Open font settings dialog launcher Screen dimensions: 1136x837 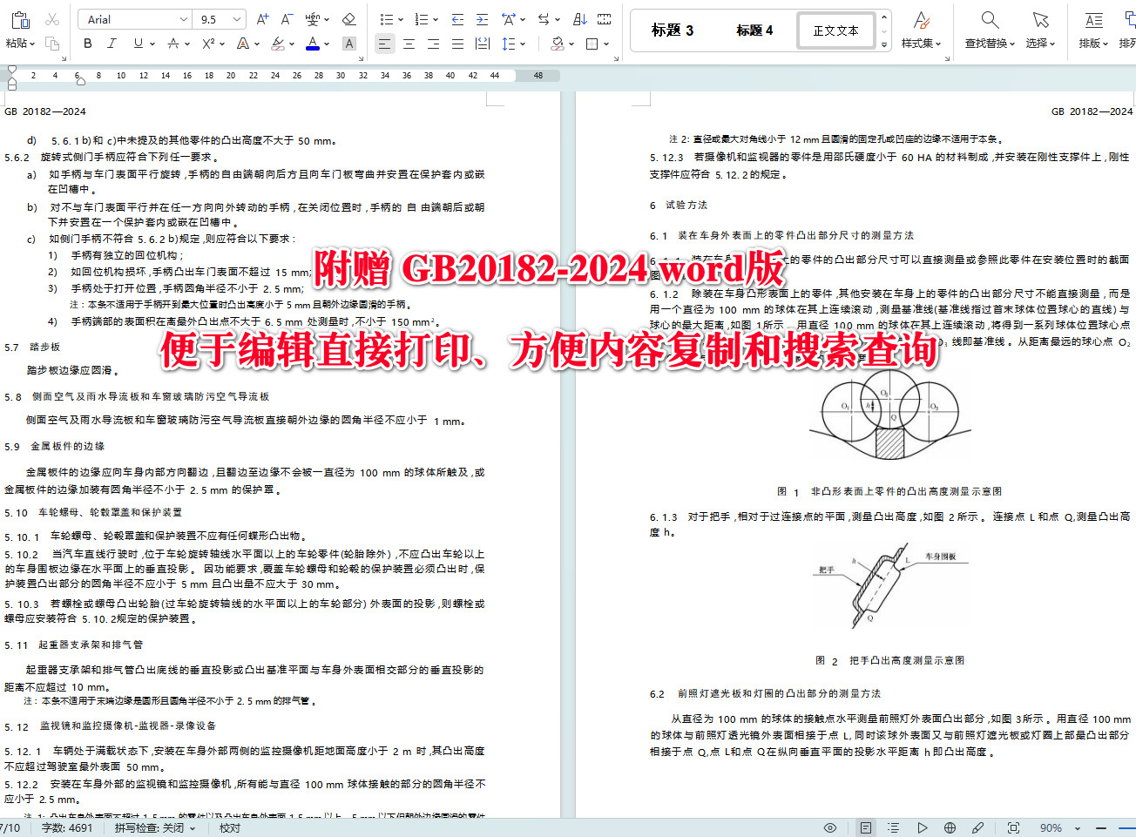click(360, 58)
